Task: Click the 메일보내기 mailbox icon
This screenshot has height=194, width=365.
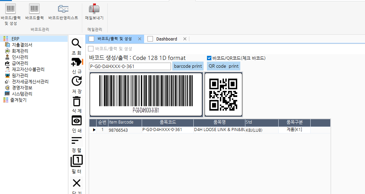Action: coord(94,9)
